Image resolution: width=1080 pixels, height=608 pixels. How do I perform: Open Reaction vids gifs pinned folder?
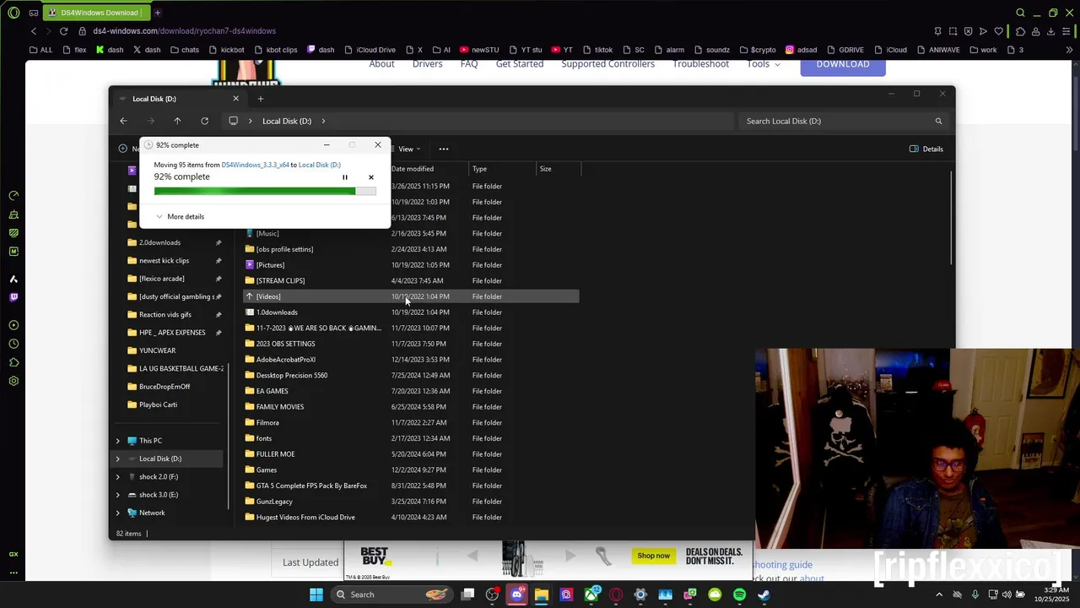(x=165, y=314)
